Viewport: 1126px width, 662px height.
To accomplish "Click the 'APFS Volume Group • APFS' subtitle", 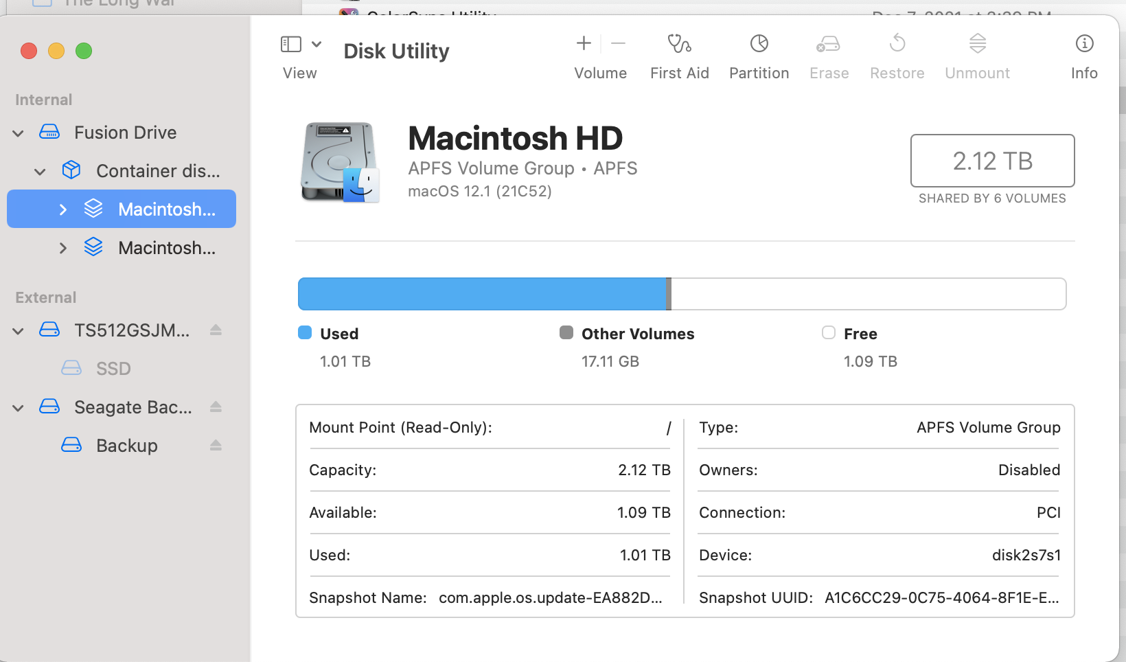I will 522,168.
